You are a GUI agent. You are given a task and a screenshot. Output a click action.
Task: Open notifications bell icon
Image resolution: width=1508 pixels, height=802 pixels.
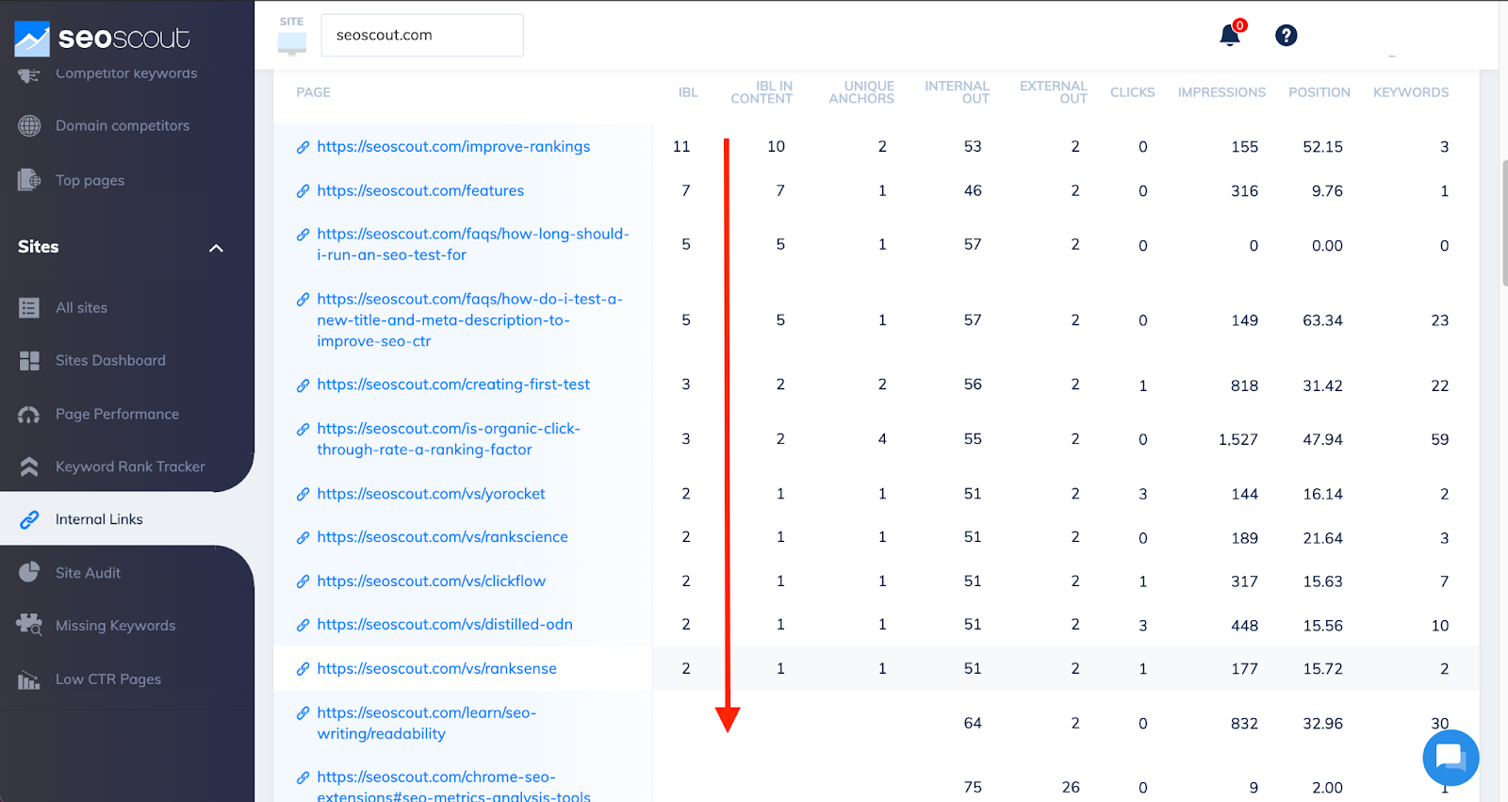point(1230,35)
